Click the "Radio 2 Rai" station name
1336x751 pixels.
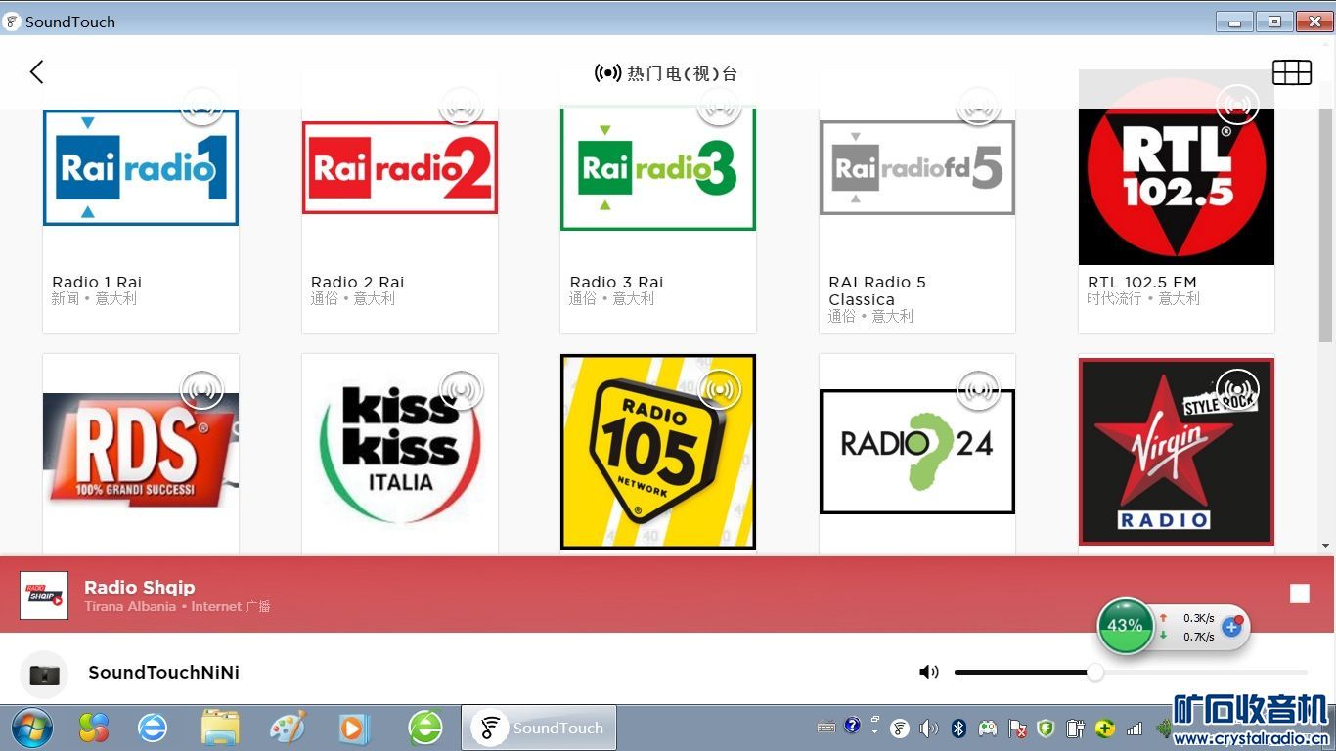point(357,282)
